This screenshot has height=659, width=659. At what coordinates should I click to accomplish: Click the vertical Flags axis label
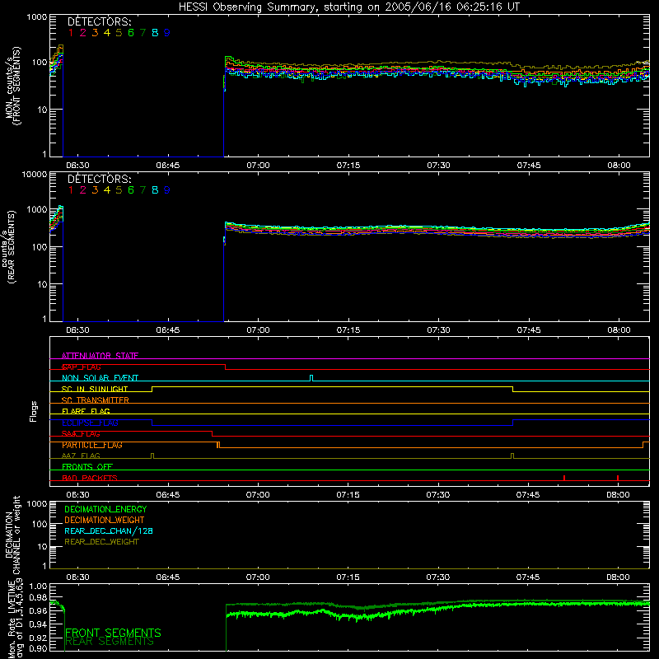(33, 411)
